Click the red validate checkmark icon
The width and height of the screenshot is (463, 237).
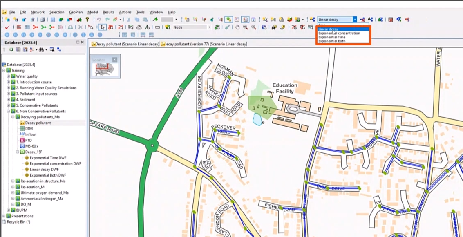pyautogui.click(x=7, y=27)
